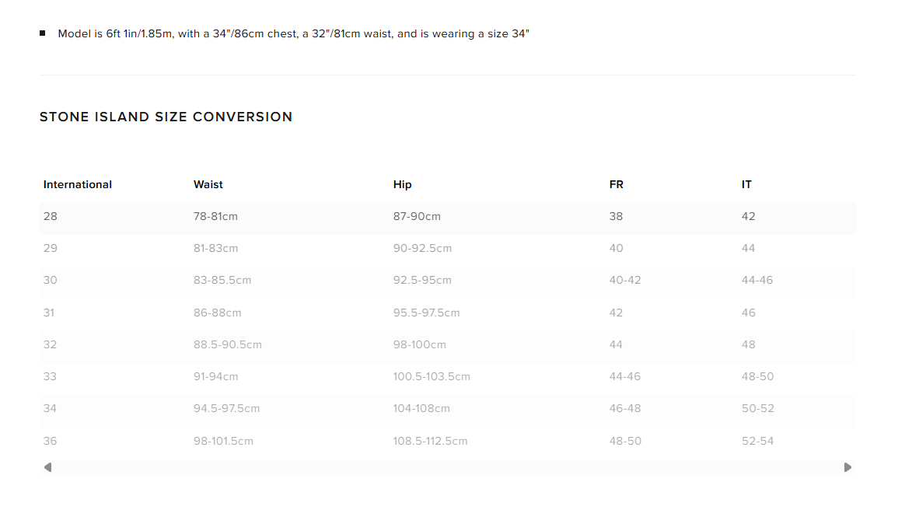Screen dimensions: 919x531
Task: Click waist value 78-81cm
Action: pos(215,216)
